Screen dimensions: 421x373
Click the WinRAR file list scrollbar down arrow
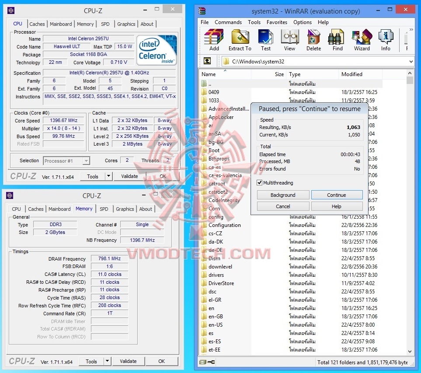tap(410, 352)
